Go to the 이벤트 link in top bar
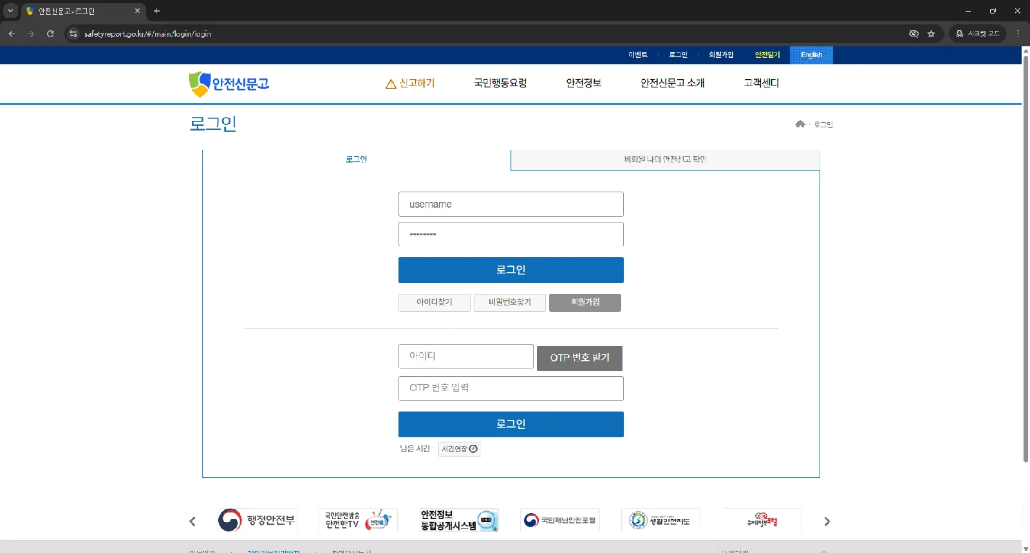 [x=638, y=55]
